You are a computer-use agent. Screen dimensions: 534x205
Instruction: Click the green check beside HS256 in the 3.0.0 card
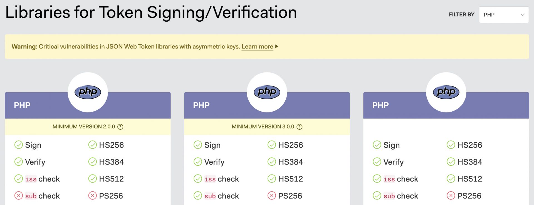pos(272,145)
